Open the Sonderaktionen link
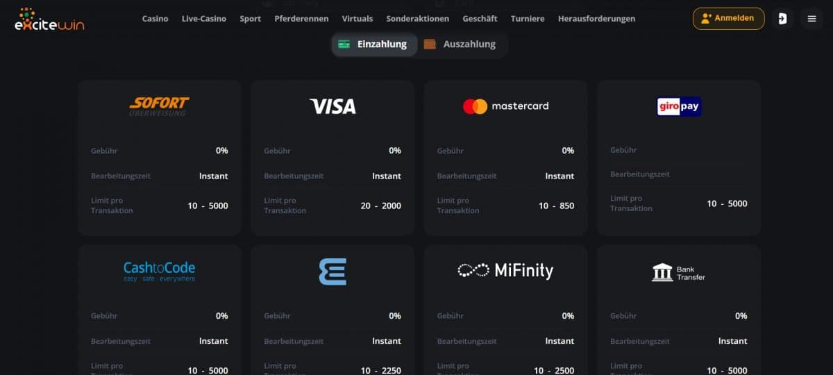 point(418,19)
